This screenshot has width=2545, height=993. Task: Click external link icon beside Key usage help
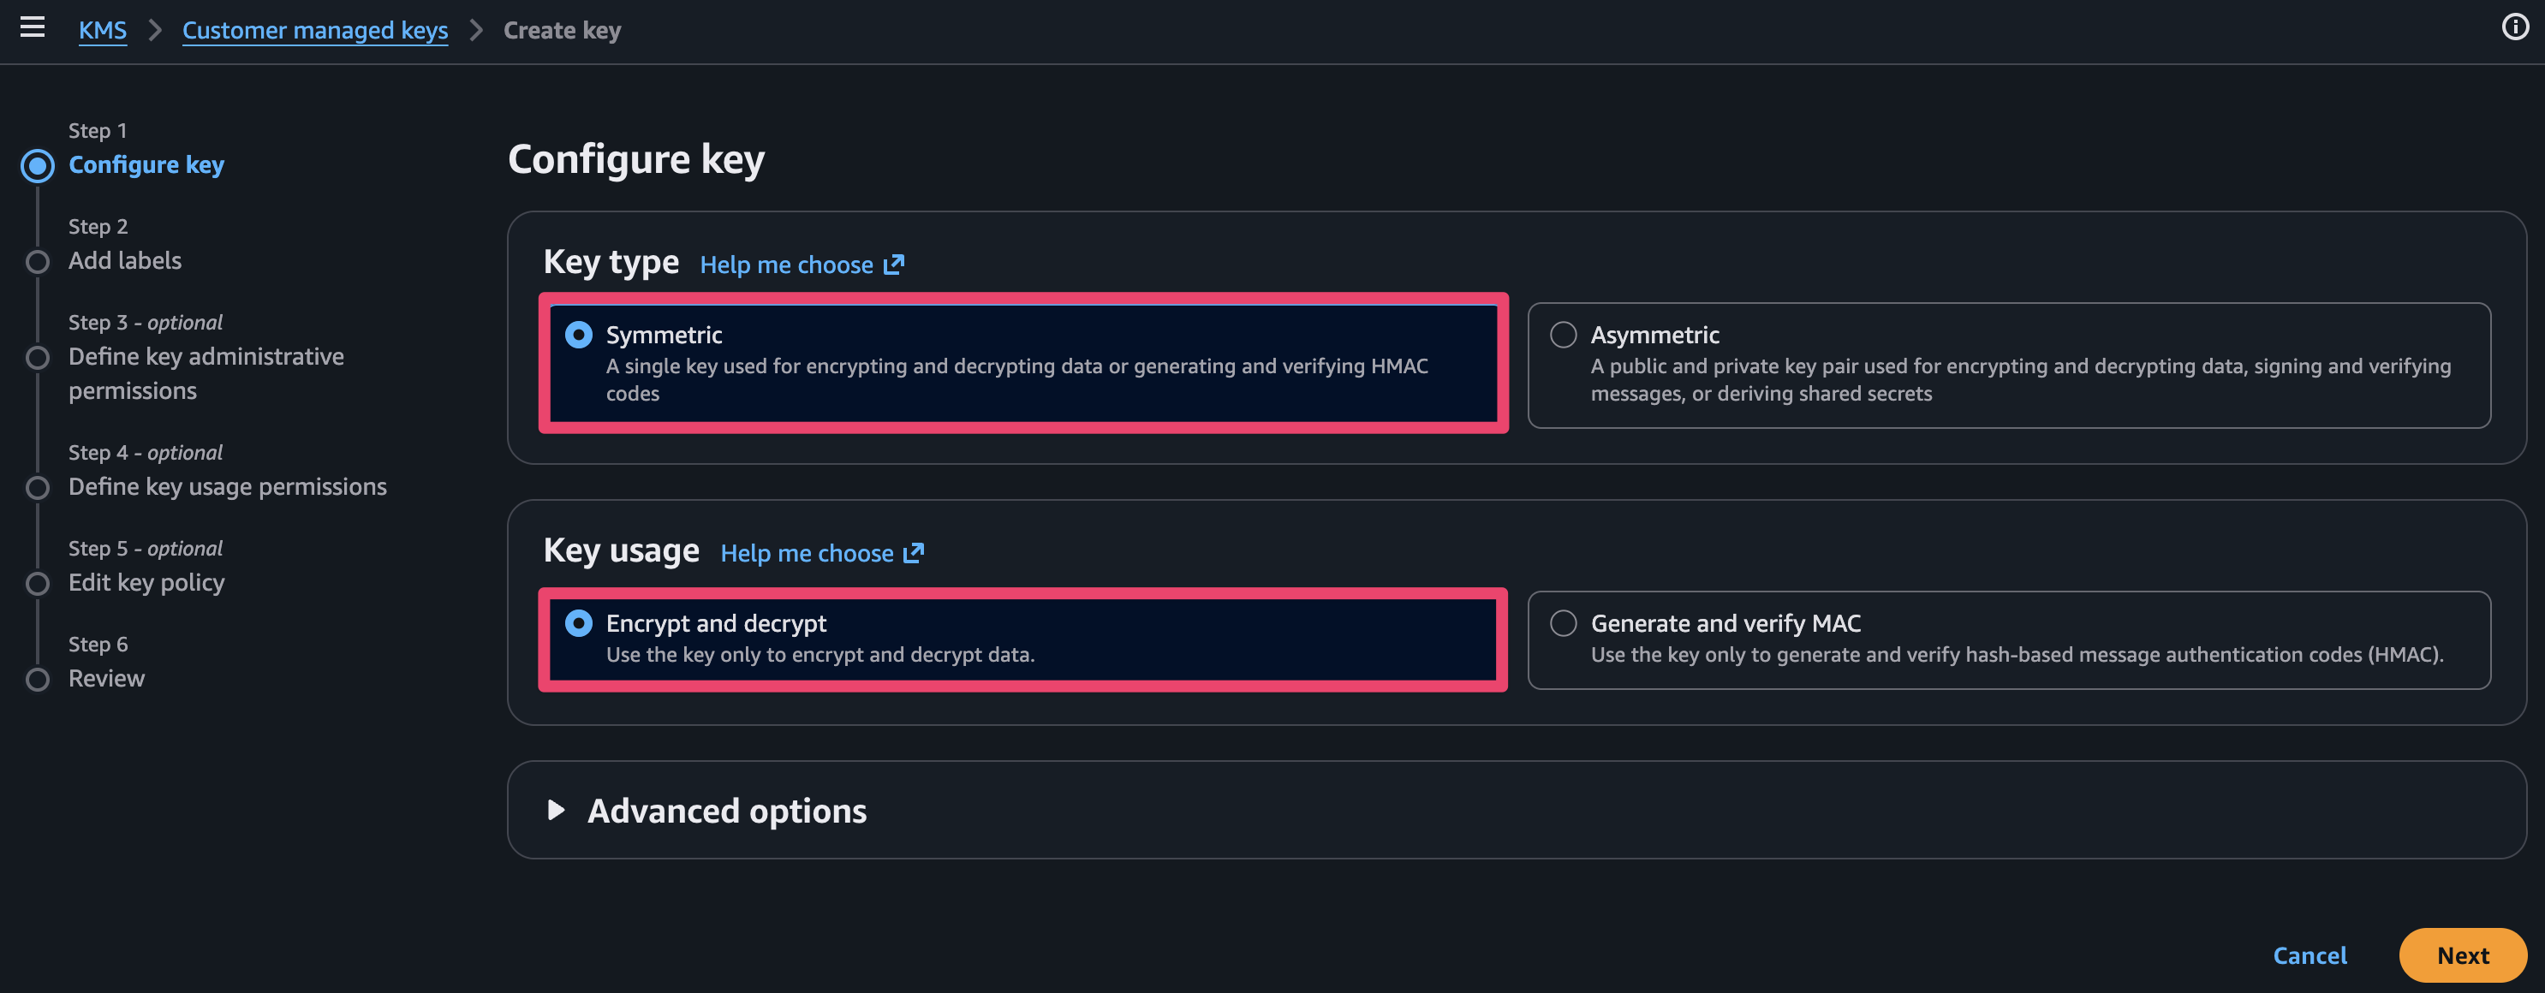914,553
